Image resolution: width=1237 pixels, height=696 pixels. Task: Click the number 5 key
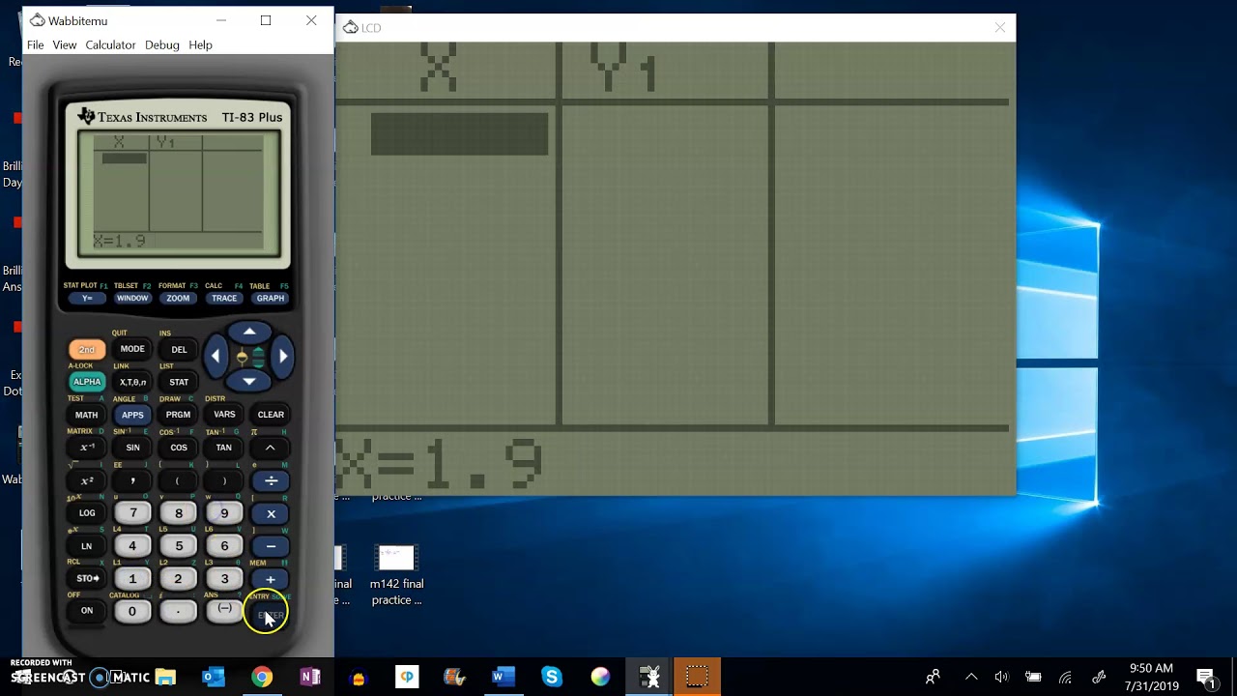[x=178, y=546]
